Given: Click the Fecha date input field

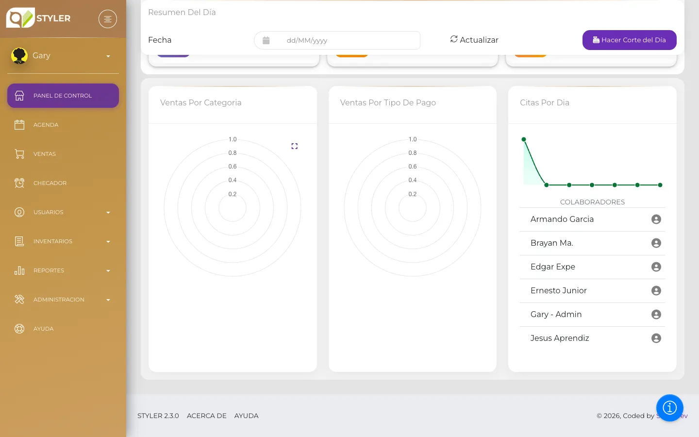Looking at the screenshot, I should point(337,40).
